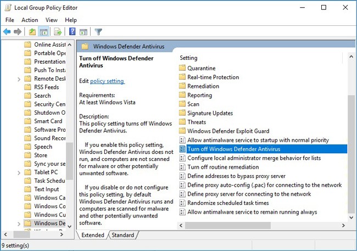This screenshot has height=251, width=357.
Task: Expand the Tablet PC tree node
Action: [x=19, y=173]
